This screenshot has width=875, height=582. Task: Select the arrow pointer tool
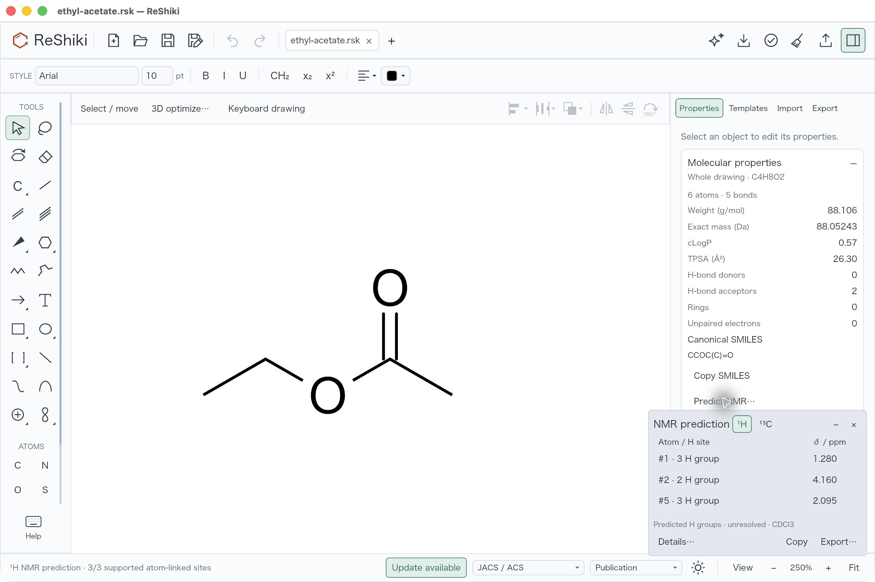[x=17, y=128]
